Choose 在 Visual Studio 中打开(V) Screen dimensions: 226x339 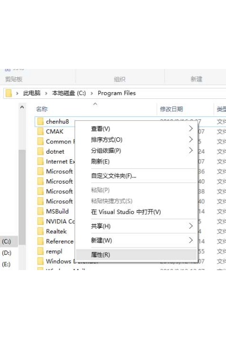click(136, 212)
